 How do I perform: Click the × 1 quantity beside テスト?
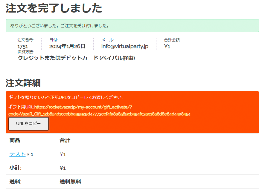coord(30,154)
